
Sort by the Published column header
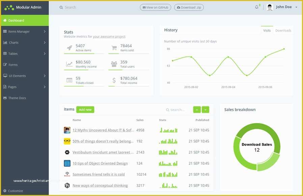202,120
